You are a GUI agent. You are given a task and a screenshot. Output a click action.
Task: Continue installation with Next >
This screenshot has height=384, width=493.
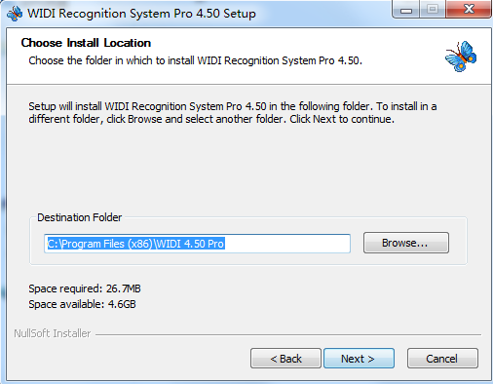[x=359, y=359]
